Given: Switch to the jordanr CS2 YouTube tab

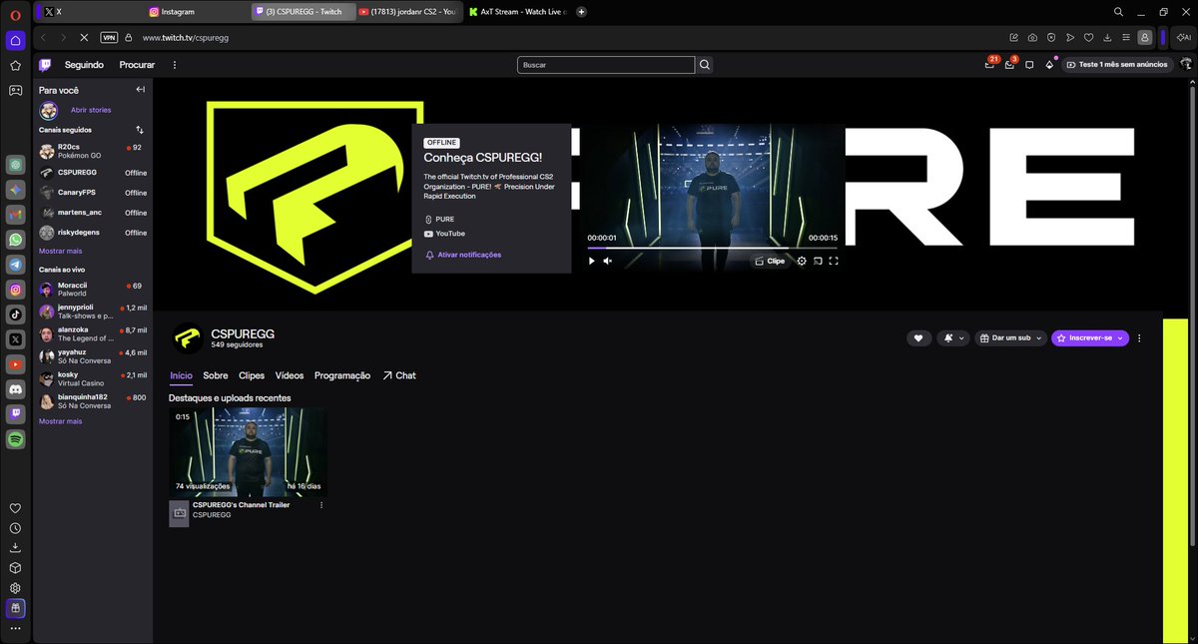Looking at the screenshot, I should tap(407, 11).
